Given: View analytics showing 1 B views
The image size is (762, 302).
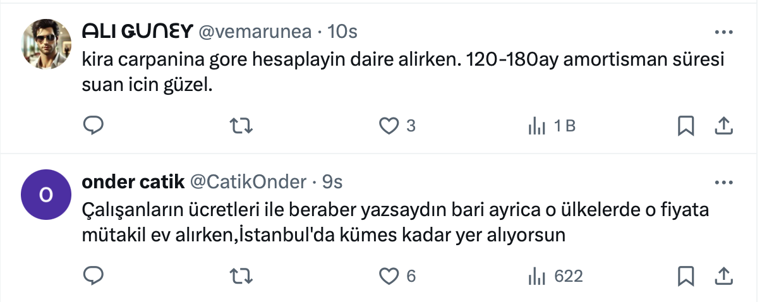Looking at the screenshot, I should point(537,126).
